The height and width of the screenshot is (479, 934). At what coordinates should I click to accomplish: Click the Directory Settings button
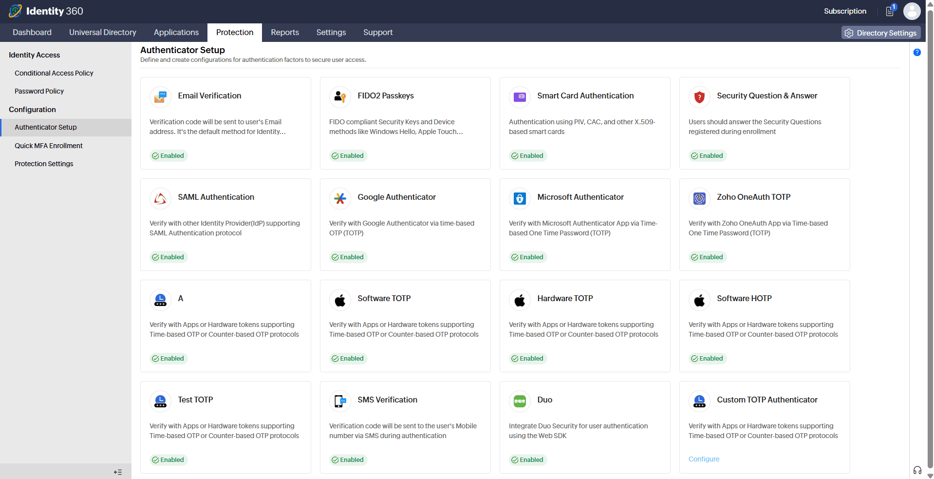click(x=881, y=33)
